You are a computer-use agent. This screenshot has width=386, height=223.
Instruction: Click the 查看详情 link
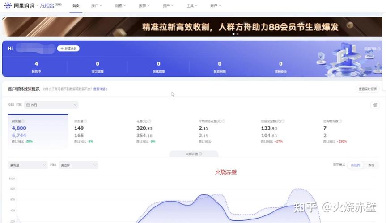click(x=100, y=89)
